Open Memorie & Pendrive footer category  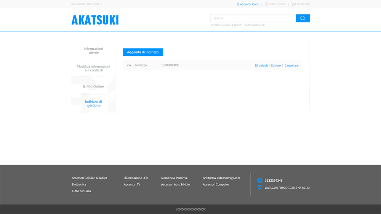click(174, 178)
